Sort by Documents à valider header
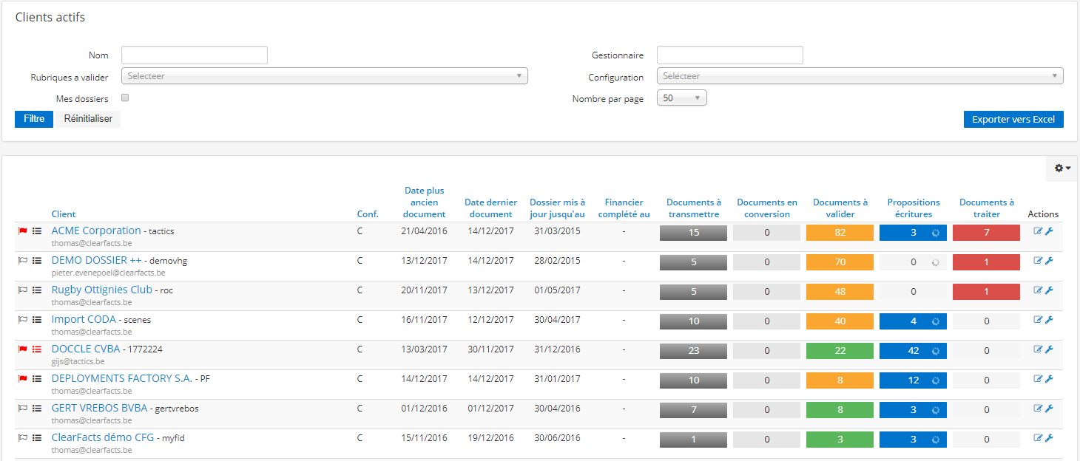 [840, 208]
